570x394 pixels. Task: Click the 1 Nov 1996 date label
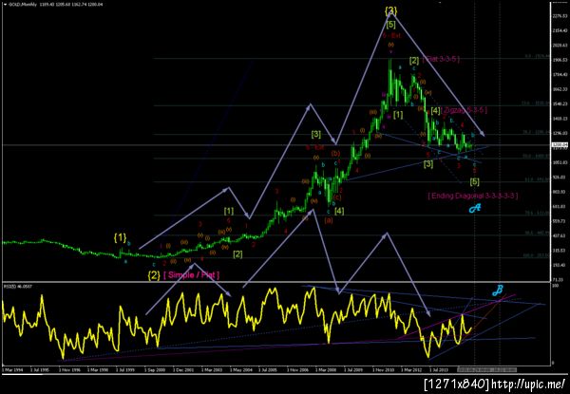[x=69, y=369]
